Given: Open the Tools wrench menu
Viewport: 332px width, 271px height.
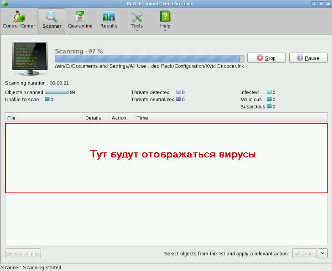Looking at the screenshot, I should pyautogui.click(x=137, y=21).
